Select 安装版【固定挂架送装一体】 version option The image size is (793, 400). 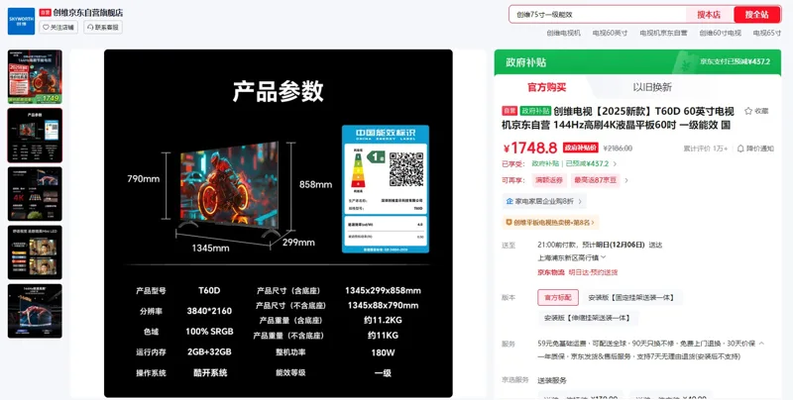pos(631,297)
